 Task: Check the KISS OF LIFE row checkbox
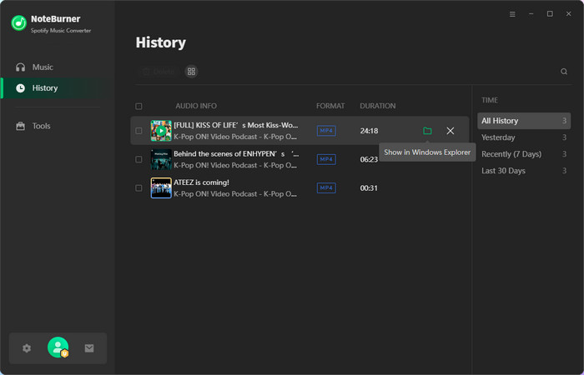(x=138, y=131)
